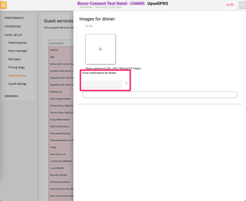
Task: Click the plus icon beside the email field
Action: click(126, 83)
